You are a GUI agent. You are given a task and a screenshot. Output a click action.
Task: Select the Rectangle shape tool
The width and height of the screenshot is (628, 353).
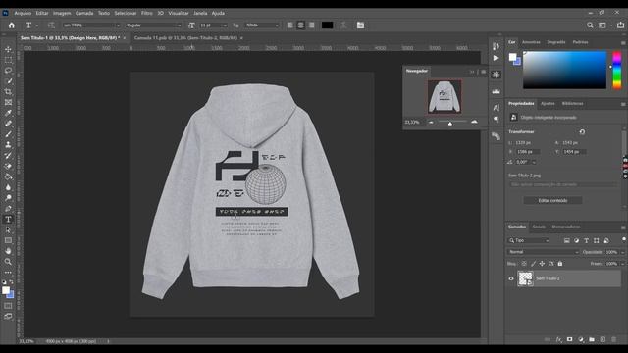(8, 240)
